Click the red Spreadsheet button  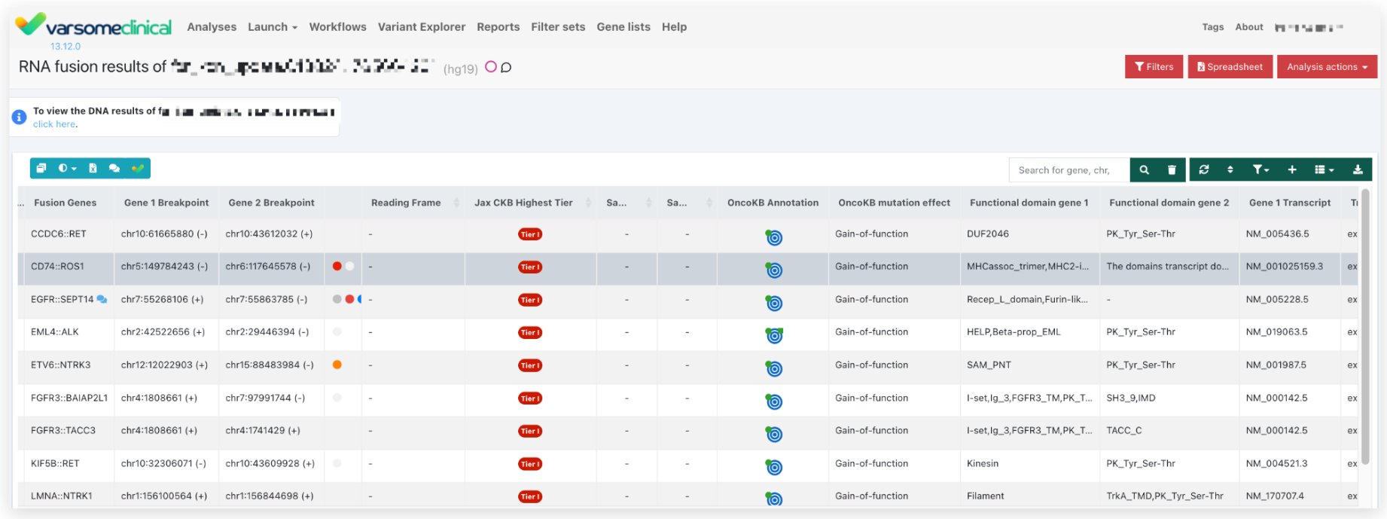point(1230,67)
